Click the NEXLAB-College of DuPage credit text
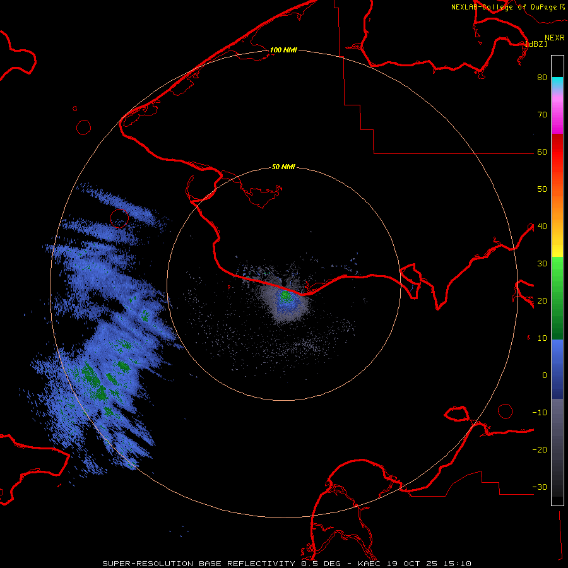This screenshot has width=568, height=568. coord(507,7)
